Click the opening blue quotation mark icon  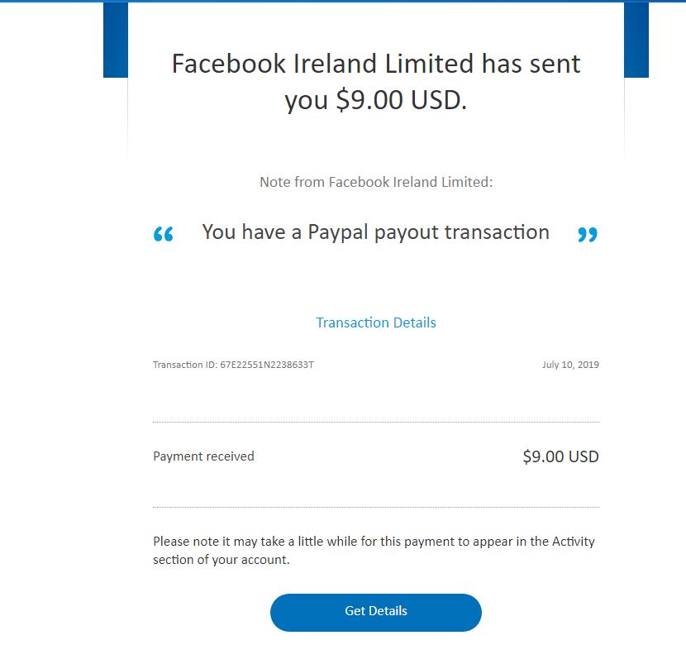click(x=164, y=235)
